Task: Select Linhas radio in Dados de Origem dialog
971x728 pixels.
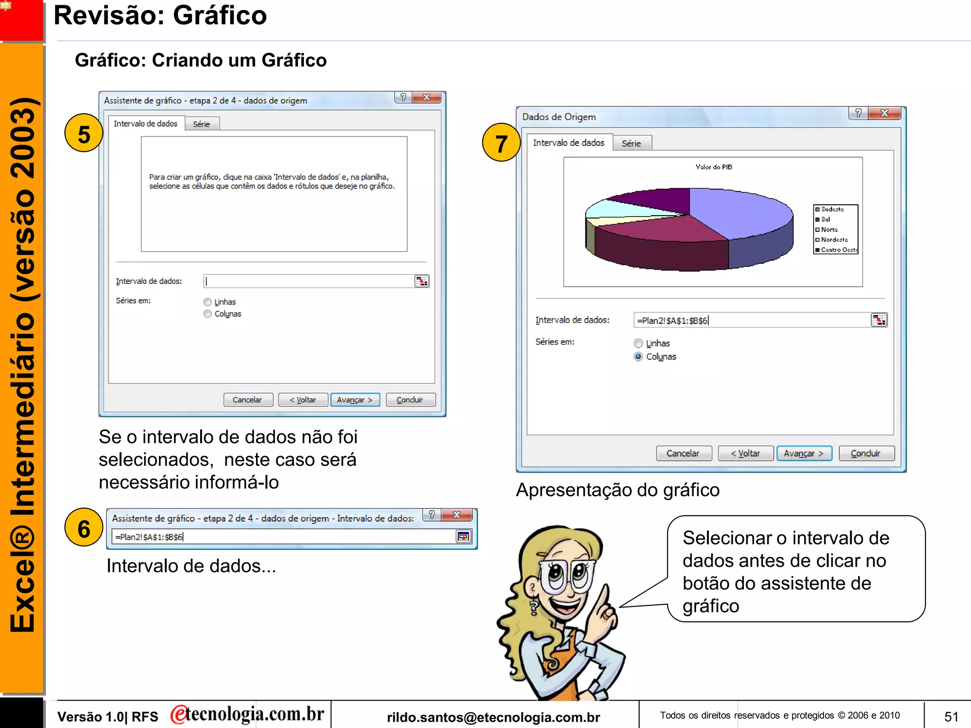Action: click(x=638, y=343)
